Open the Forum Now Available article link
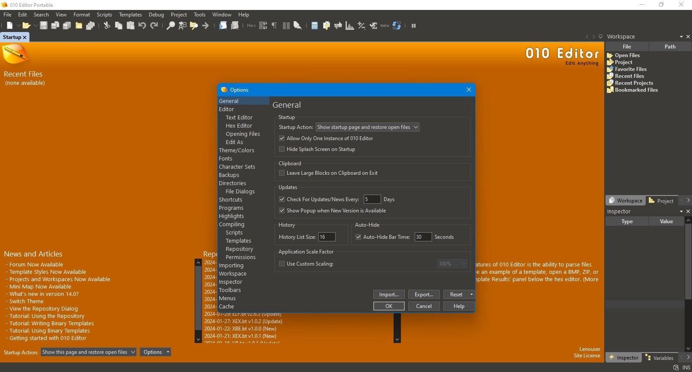This screenshot has width=692, height=372. pyautogui.click(x=36, y=265)
